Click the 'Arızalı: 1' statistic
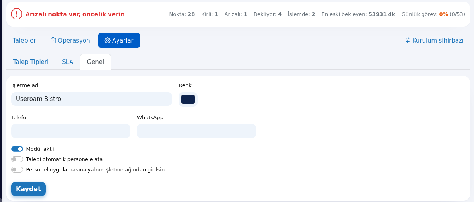 [236, 14]
